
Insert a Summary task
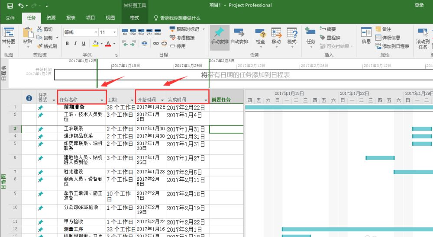tap(328, 29)
